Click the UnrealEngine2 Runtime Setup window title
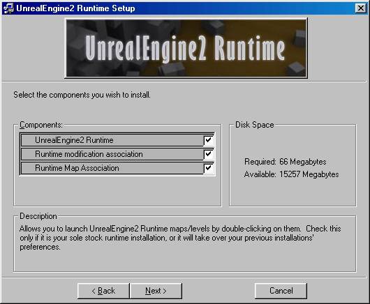The image size is (370, 304). click(x=75, y=8)
